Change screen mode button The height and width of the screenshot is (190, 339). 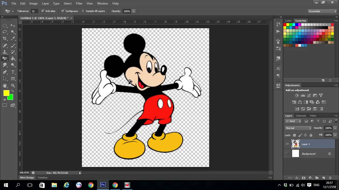coord(13,105)
